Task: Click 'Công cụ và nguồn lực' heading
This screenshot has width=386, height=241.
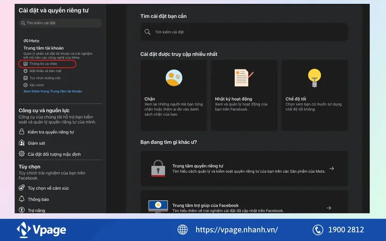Action: click(44, 110)
